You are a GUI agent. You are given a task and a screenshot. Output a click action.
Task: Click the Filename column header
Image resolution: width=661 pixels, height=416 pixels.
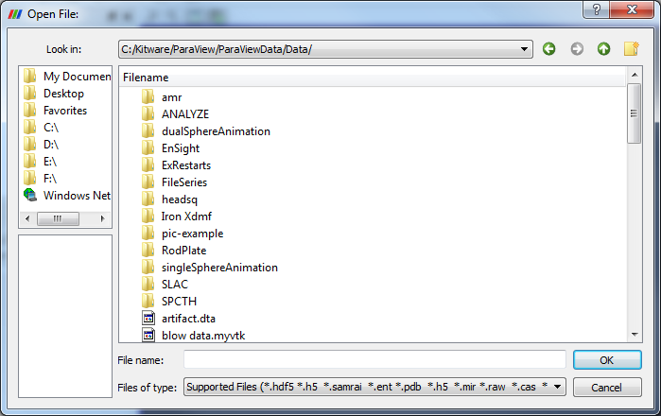[x=373, y=78]
